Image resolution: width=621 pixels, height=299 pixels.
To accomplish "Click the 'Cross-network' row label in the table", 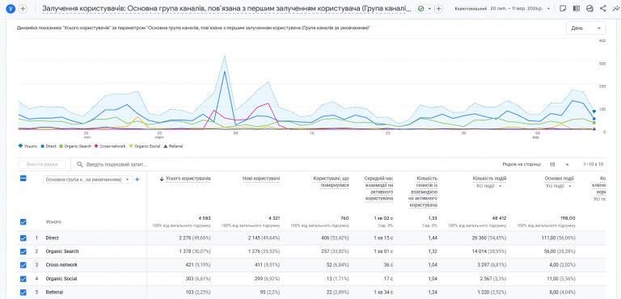I will [x=61, y=265].
